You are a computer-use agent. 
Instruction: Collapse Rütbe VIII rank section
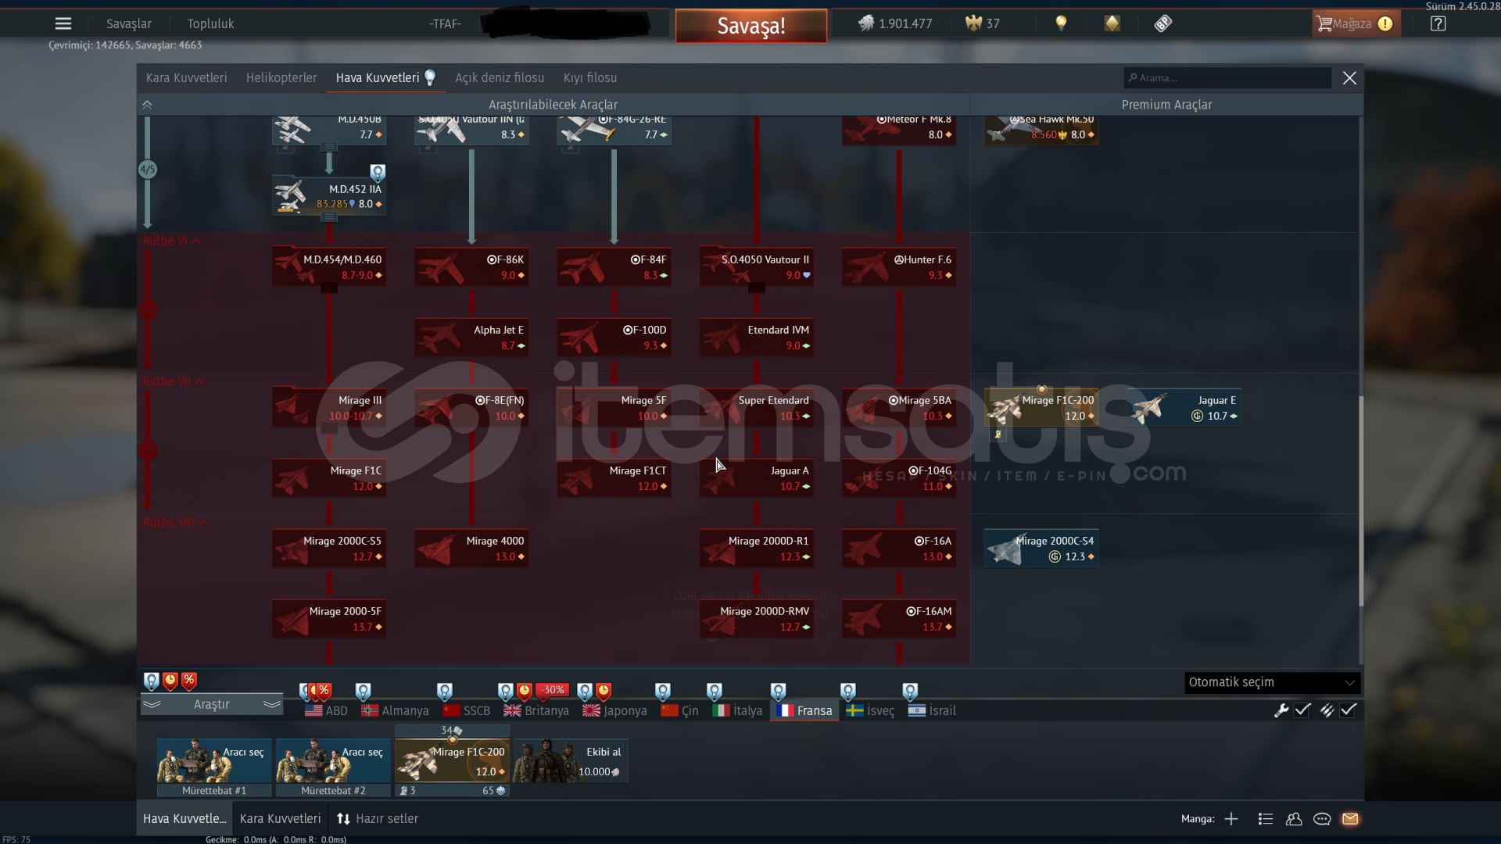tap(174, 522)
